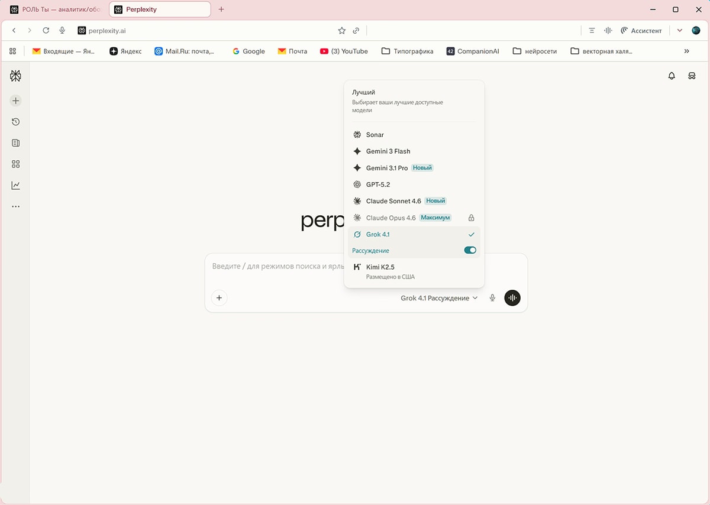The width and height of the screenshot is (710, 505).
Task: Bookmark the page with the star icon
Action: tap(341, 30)
